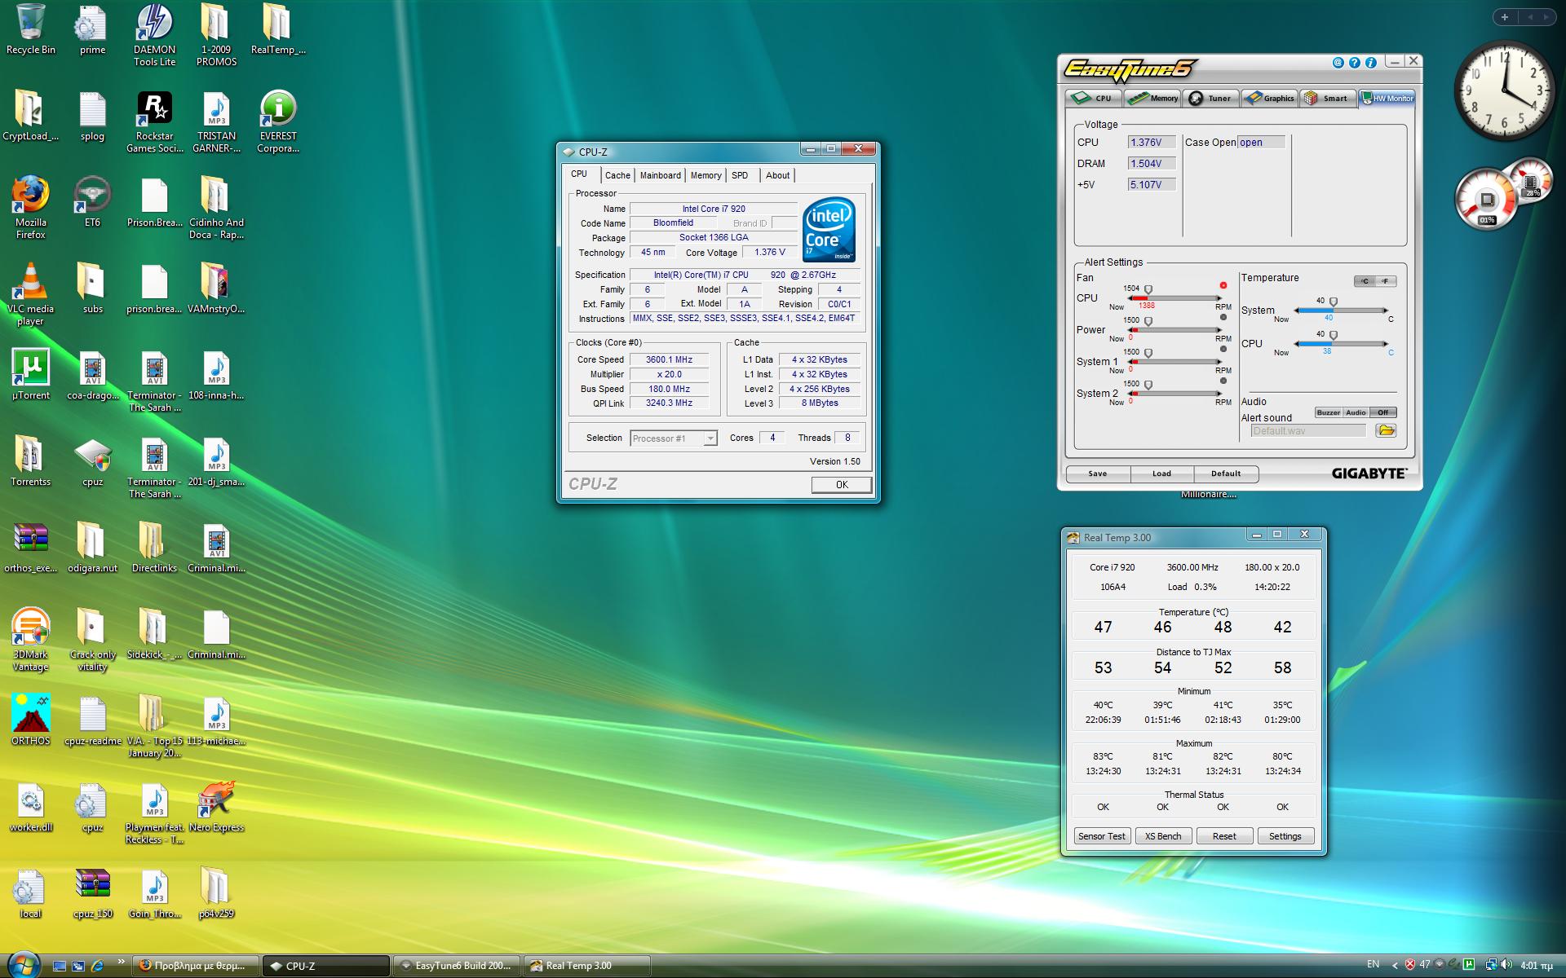This screenshot has width=1566, height=978.
Task: Click the volume speaker tray icon
Action: tap(1506, 965)
